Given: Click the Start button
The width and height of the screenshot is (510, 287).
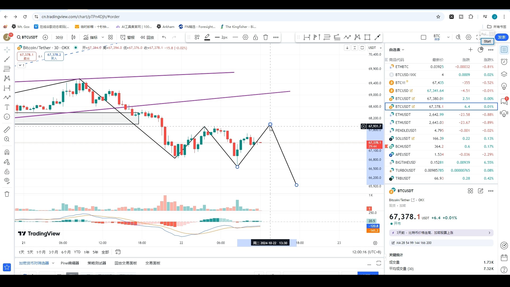Looking at the screenshot, I should [x=487, y=41].
